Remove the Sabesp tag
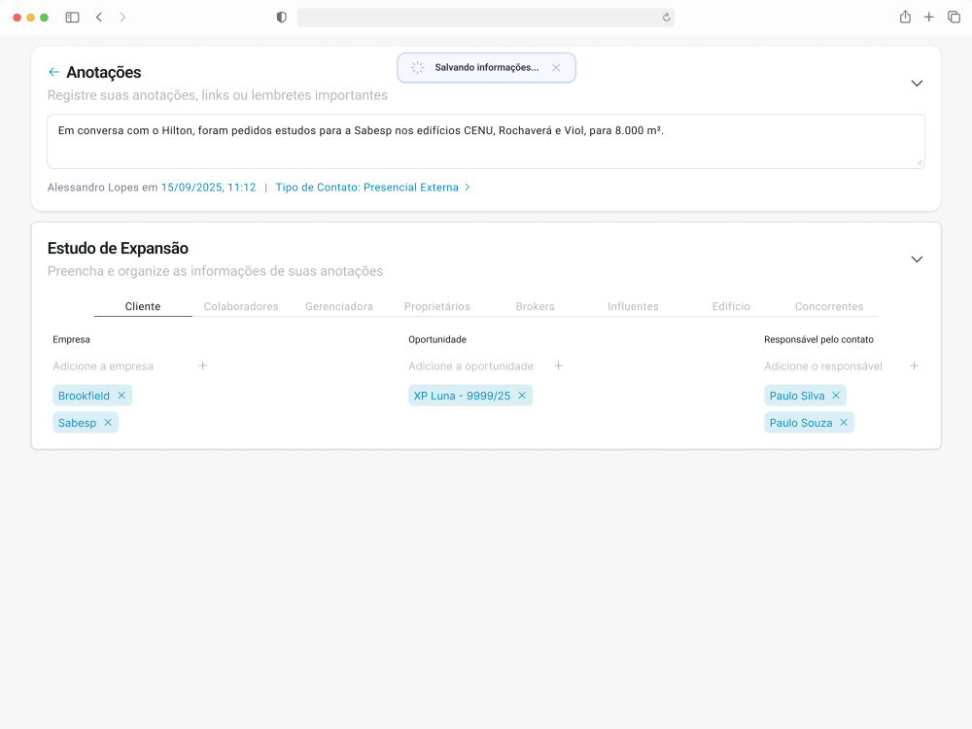The width and height of the screenshot is (972, 729). (x=108, y=423)
